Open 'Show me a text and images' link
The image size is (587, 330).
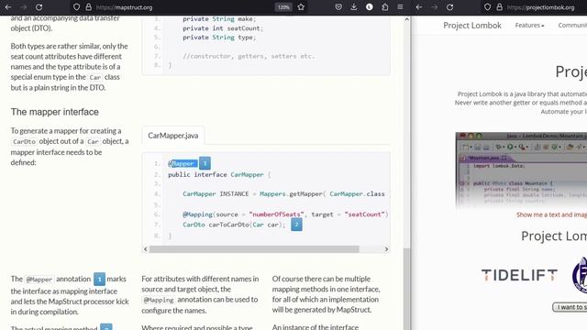click(551, 214)
